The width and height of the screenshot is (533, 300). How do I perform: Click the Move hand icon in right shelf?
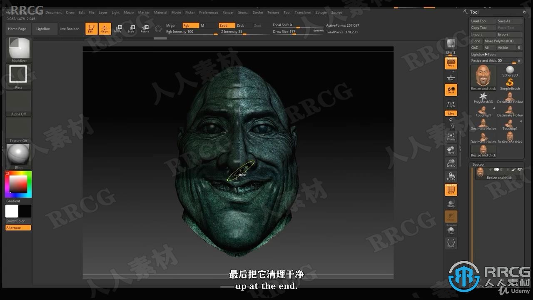pos(451,150)
